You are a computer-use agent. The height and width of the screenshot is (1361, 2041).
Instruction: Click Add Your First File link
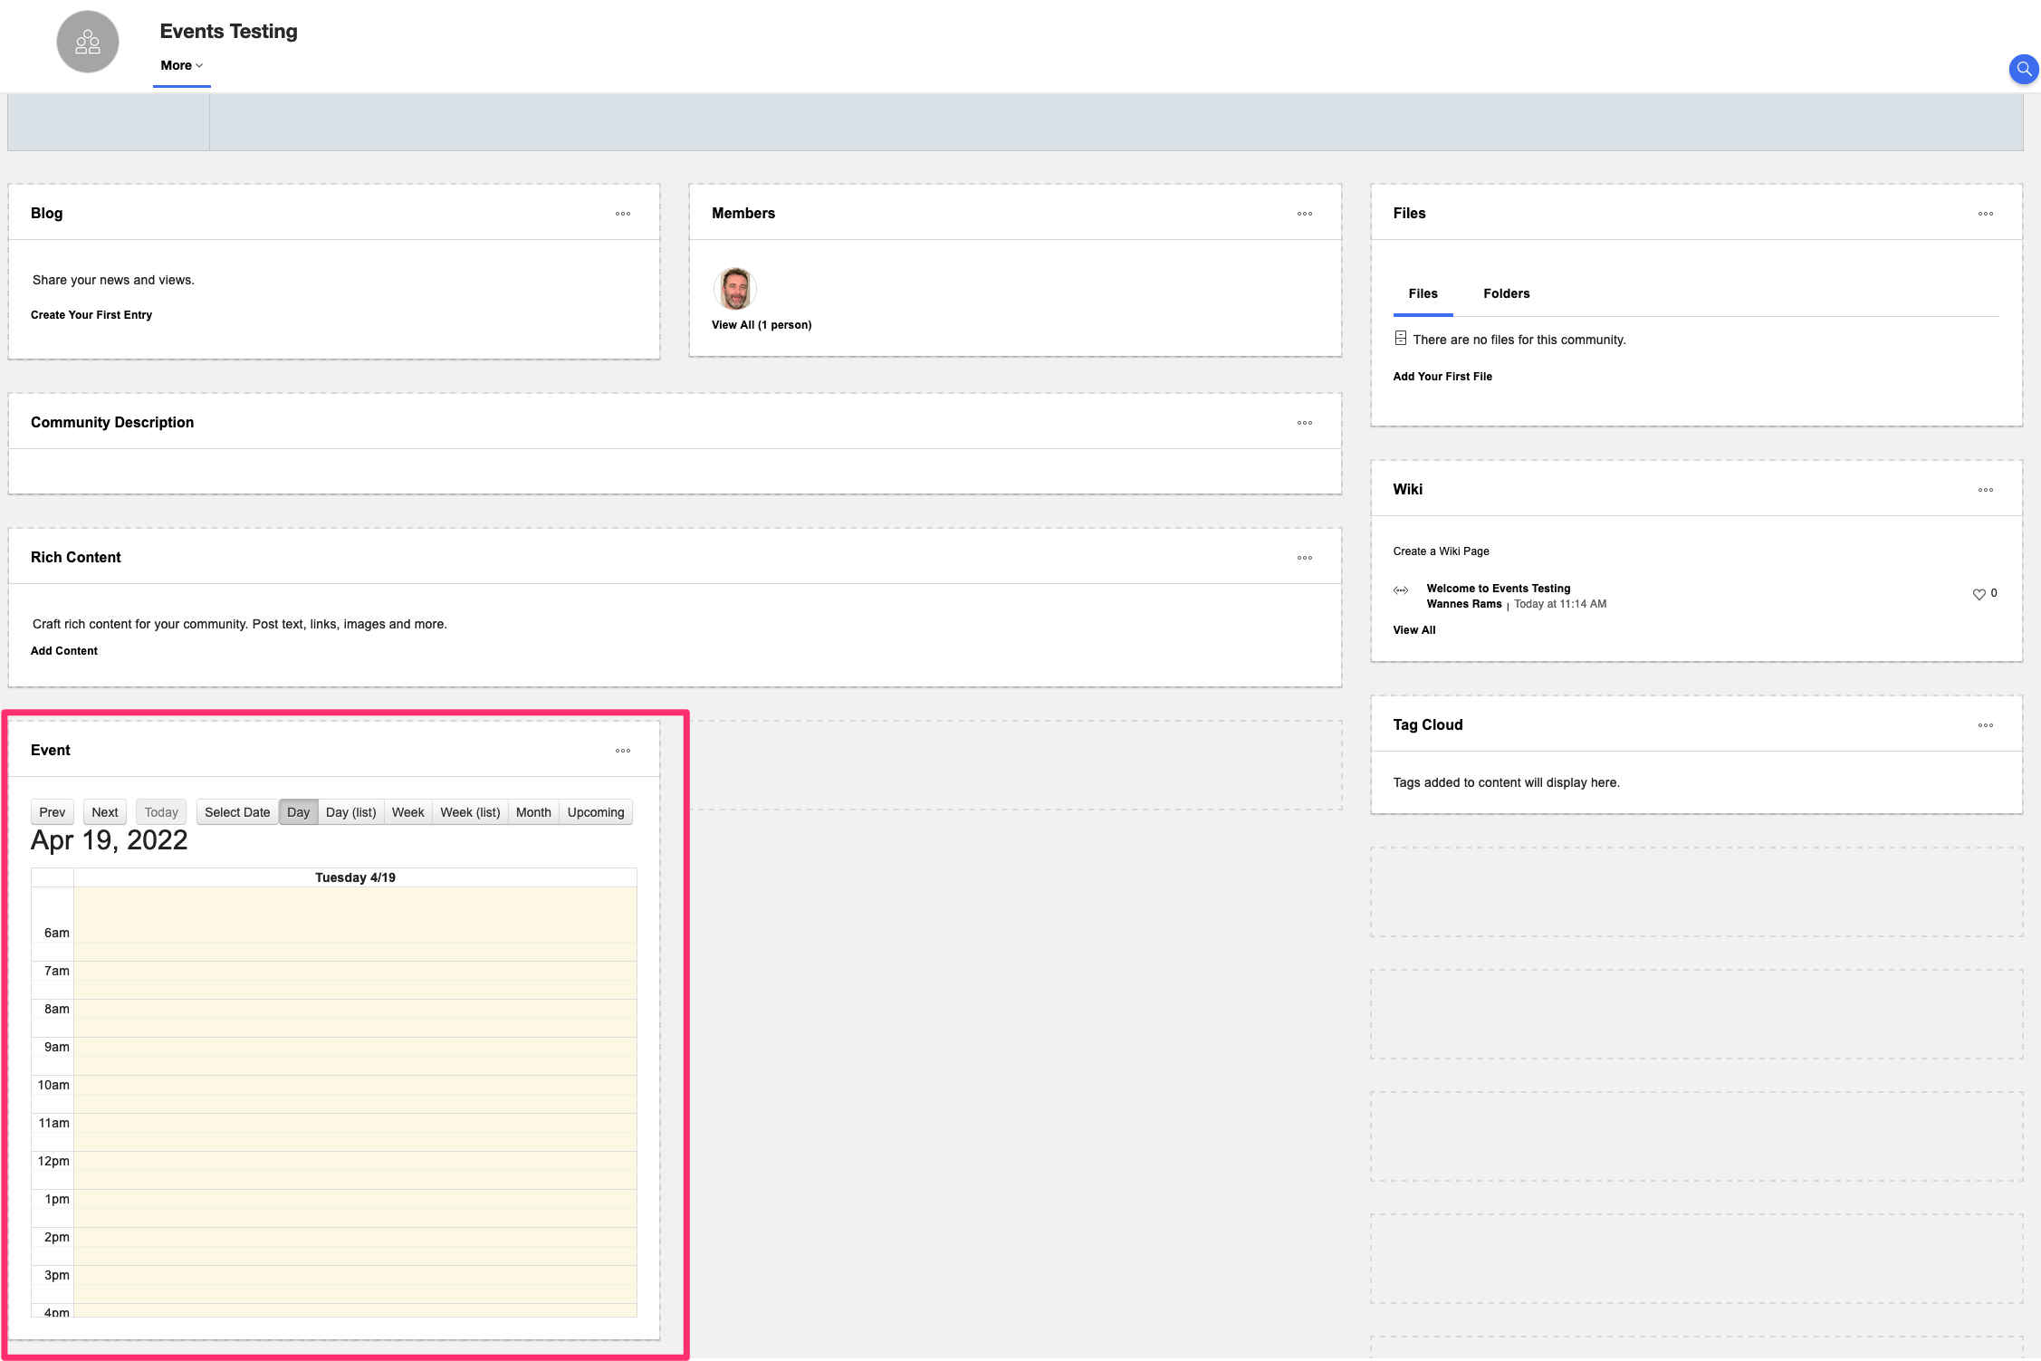click(x=1442, y=377)
